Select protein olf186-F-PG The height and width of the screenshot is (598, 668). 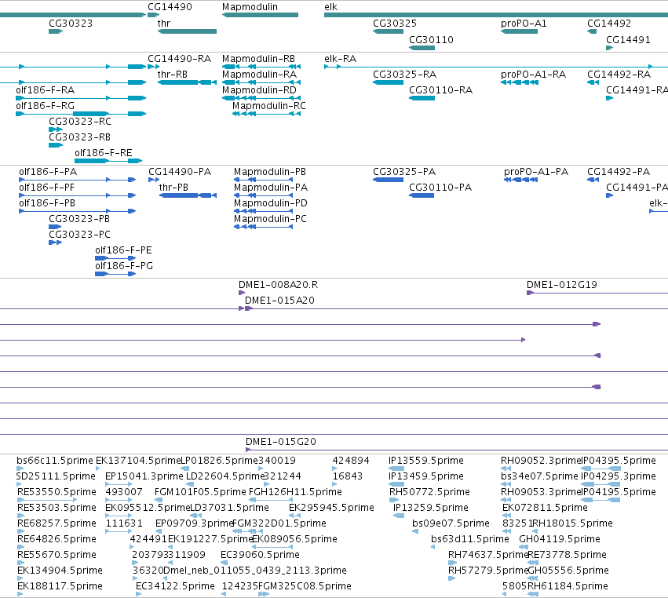pyautogui.click(x=115, y=274)
